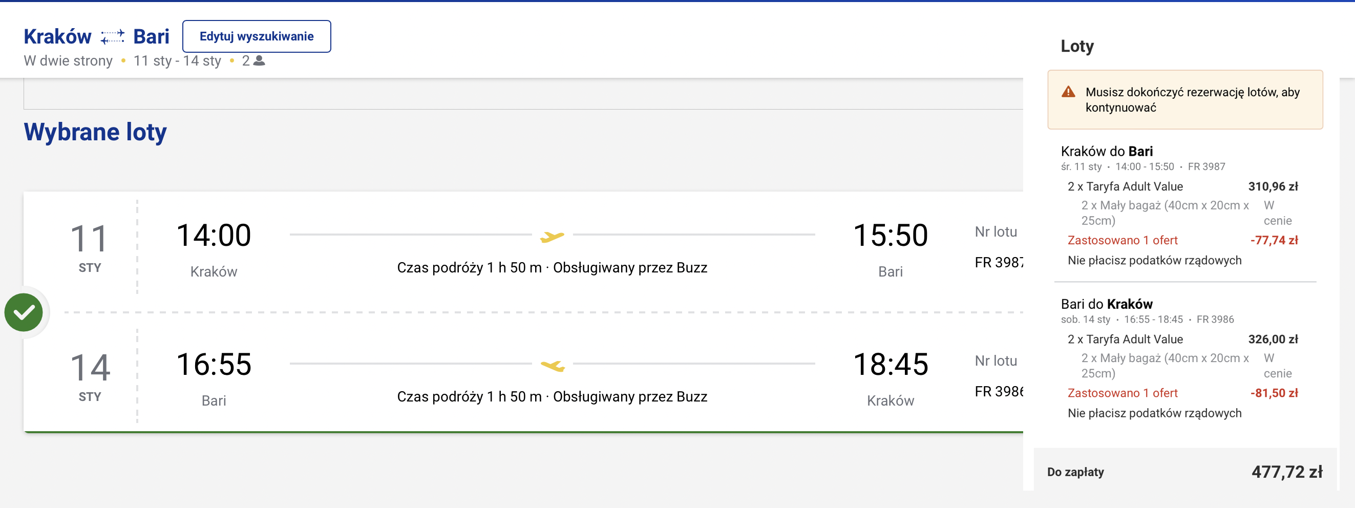Screen dimensions: 1355x508
Task: Click the green checkmark selected-flights badge
Action: click(24, 312)
